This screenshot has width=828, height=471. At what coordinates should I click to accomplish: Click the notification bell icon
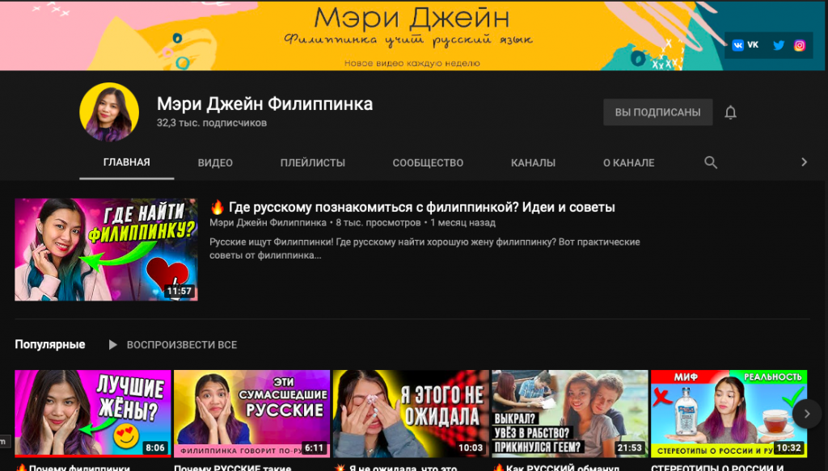(x=730, y=112)
